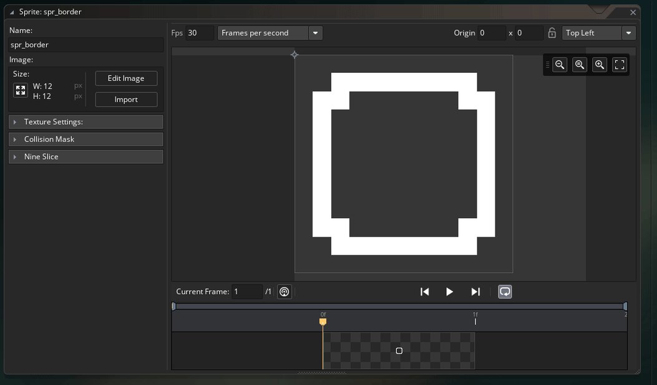Click the Current Frame number field
657x385 pixels.
tap(247, 292)
